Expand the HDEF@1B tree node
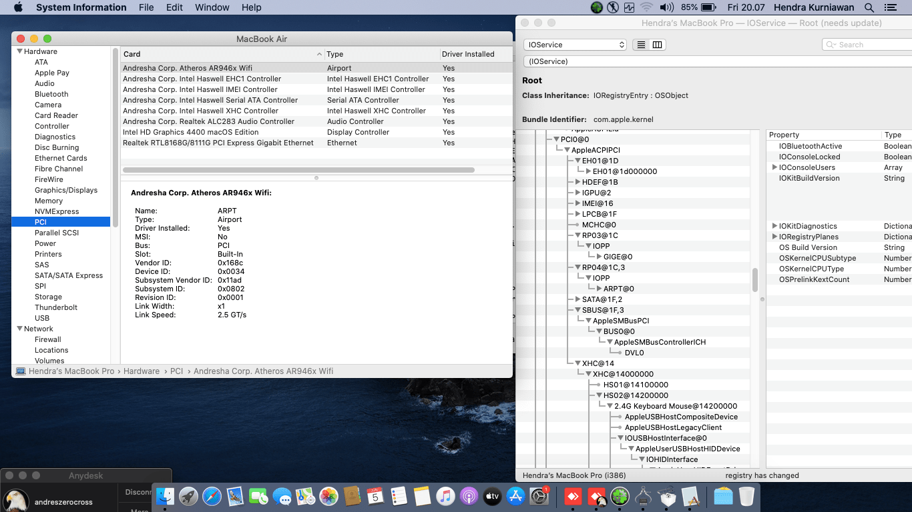 pos(578,182)
